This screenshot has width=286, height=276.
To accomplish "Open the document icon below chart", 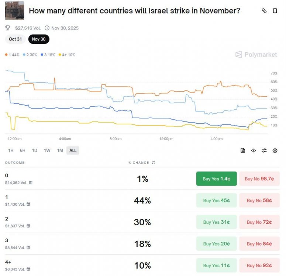I will (x=242, y=151).
